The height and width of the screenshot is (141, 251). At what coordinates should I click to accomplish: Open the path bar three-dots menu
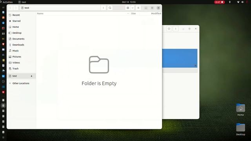pos(103,8)
